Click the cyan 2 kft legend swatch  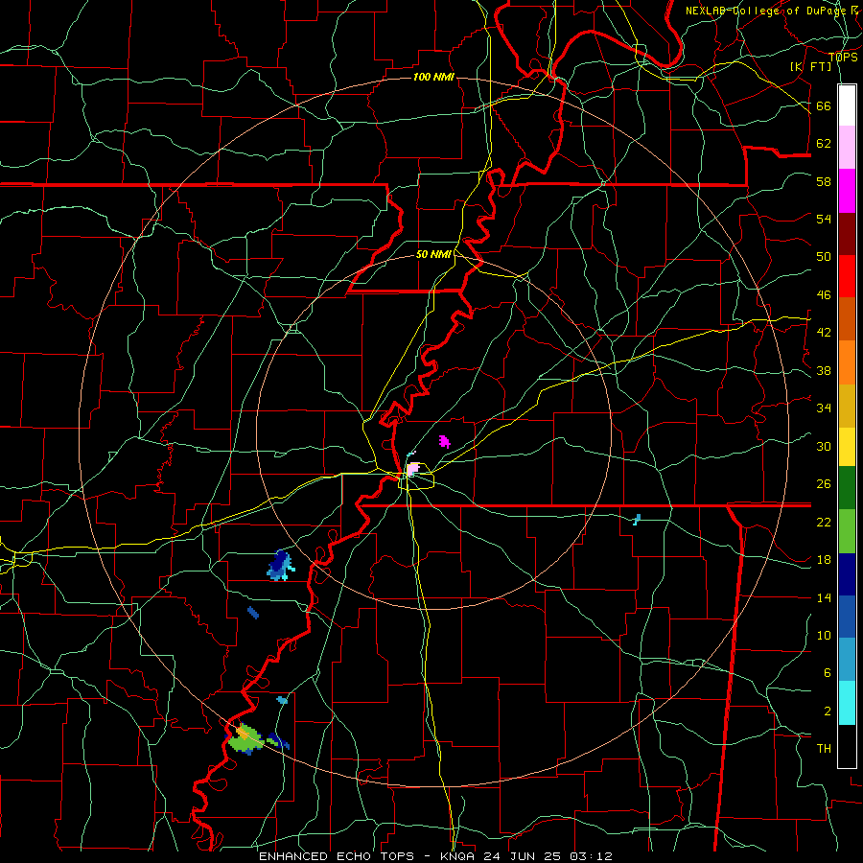847,703
